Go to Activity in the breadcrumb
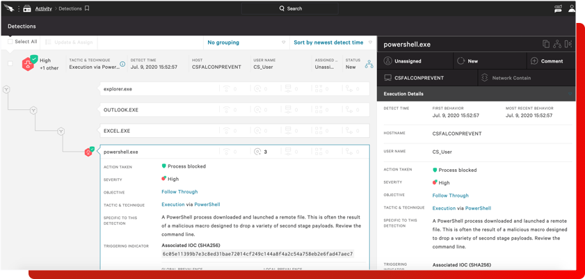The height and width of the screenshot is (279, 585). pos(43,9)
